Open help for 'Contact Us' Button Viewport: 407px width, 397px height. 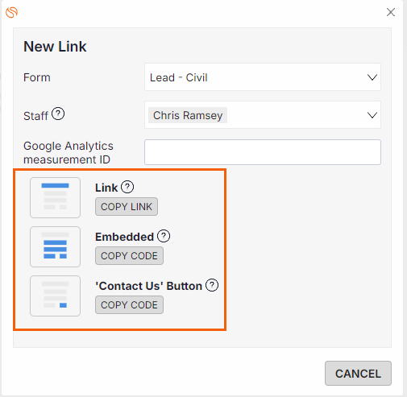[212, 285]
